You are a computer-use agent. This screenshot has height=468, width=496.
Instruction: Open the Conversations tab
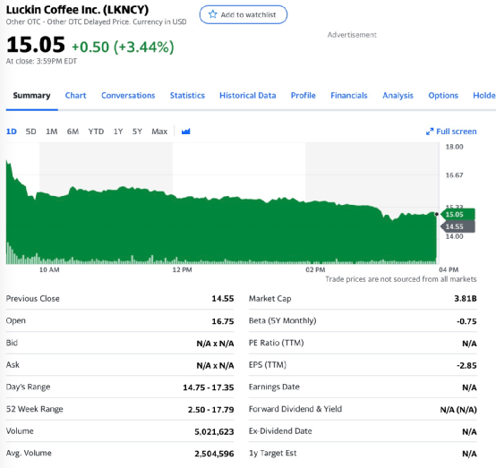tap(128, 96)
